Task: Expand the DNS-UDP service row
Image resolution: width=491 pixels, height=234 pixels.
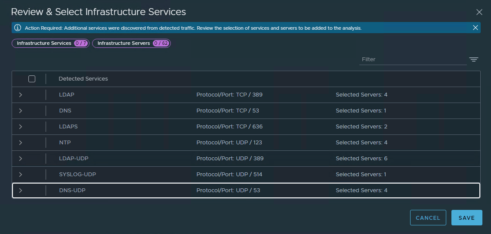Action: point(21,190)
